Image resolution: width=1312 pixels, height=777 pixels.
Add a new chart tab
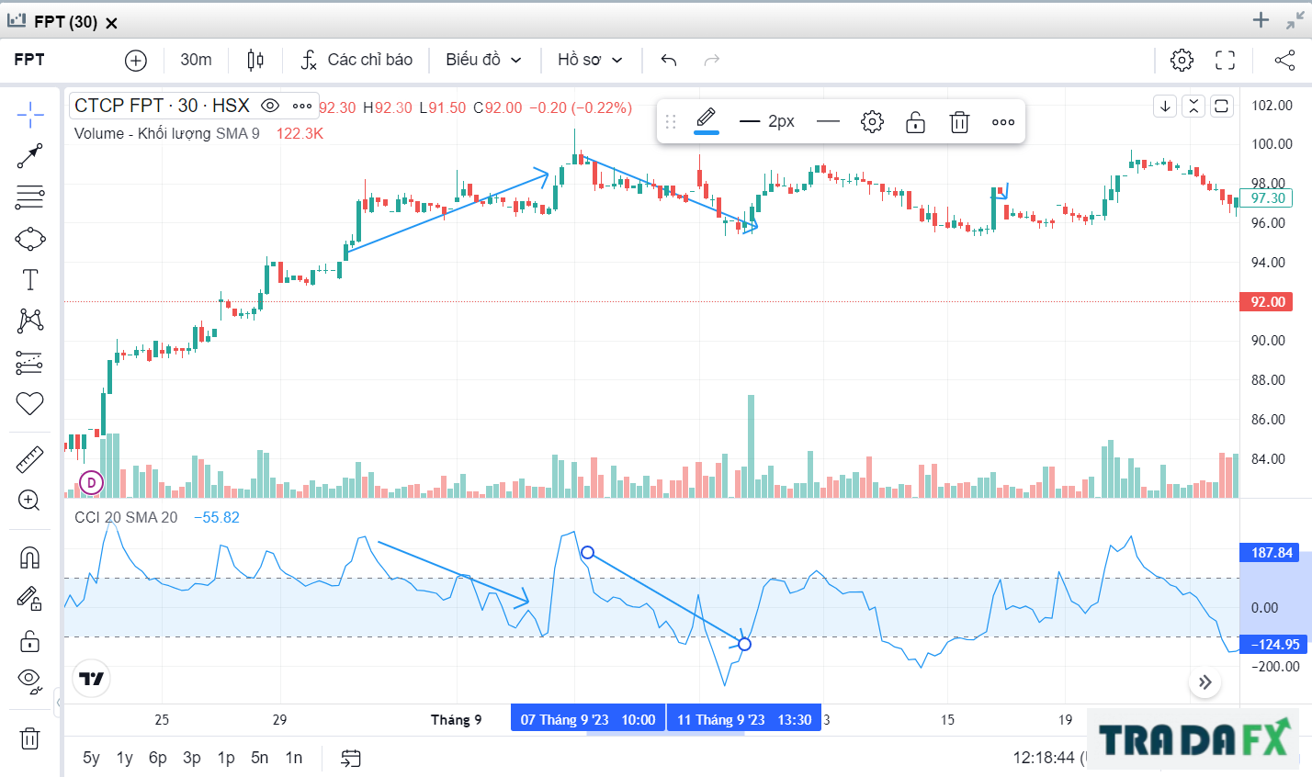coord(1261,20)
